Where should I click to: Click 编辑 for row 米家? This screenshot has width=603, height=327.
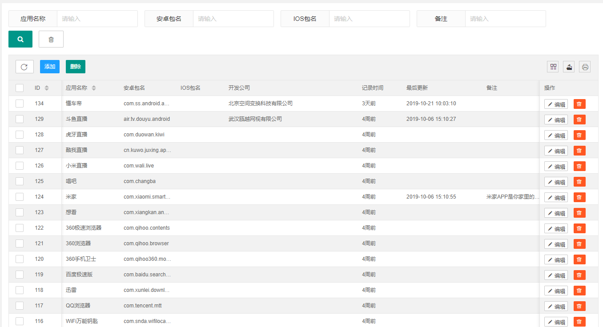[x=556, y=197]
